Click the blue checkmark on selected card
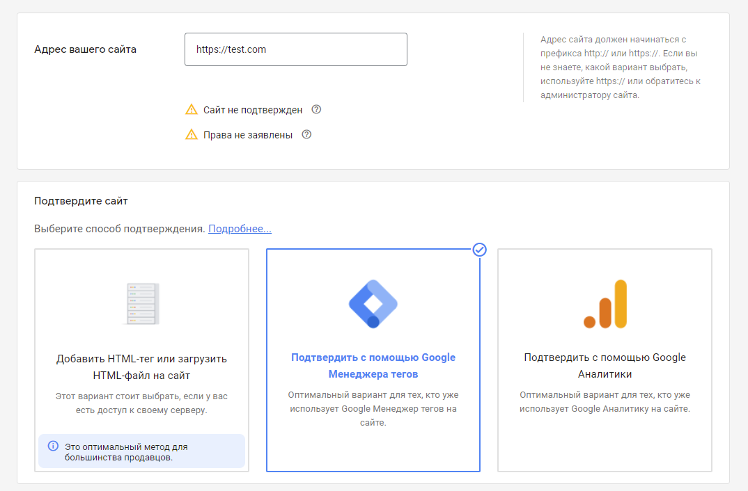 tap(479, 250)
